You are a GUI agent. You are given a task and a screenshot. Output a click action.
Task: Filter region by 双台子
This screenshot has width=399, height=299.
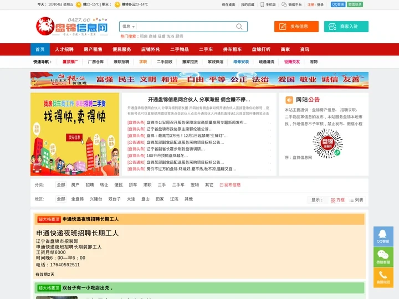pyautogui.click(x=115, y=199)
